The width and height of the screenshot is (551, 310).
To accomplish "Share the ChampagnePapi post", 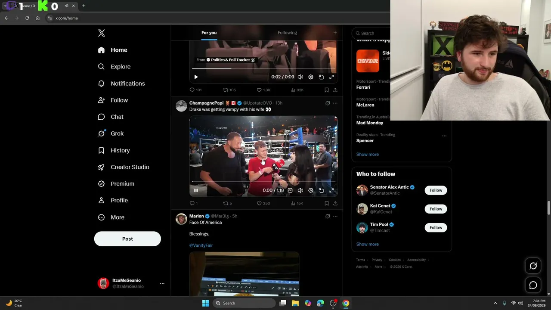I will click(335, 203).
